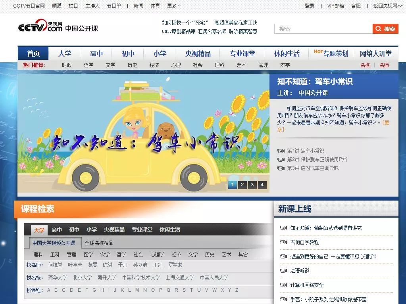Switch to the 首页 navigation tab

tap(32, 54)
